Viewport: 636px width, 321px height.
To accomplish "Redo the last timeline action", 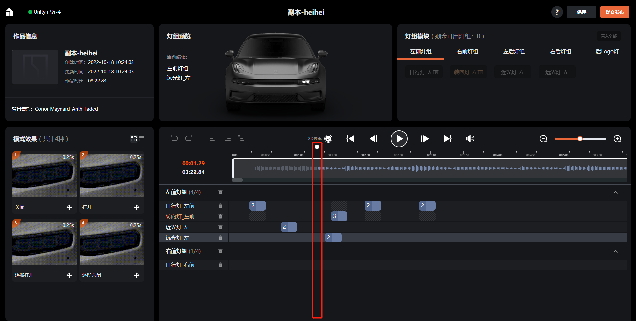I will 189,138.
